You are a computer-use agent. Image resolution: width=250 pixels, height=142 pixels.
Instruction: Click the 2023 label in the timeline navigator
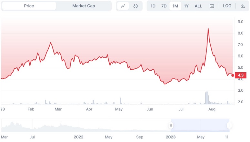171,137
